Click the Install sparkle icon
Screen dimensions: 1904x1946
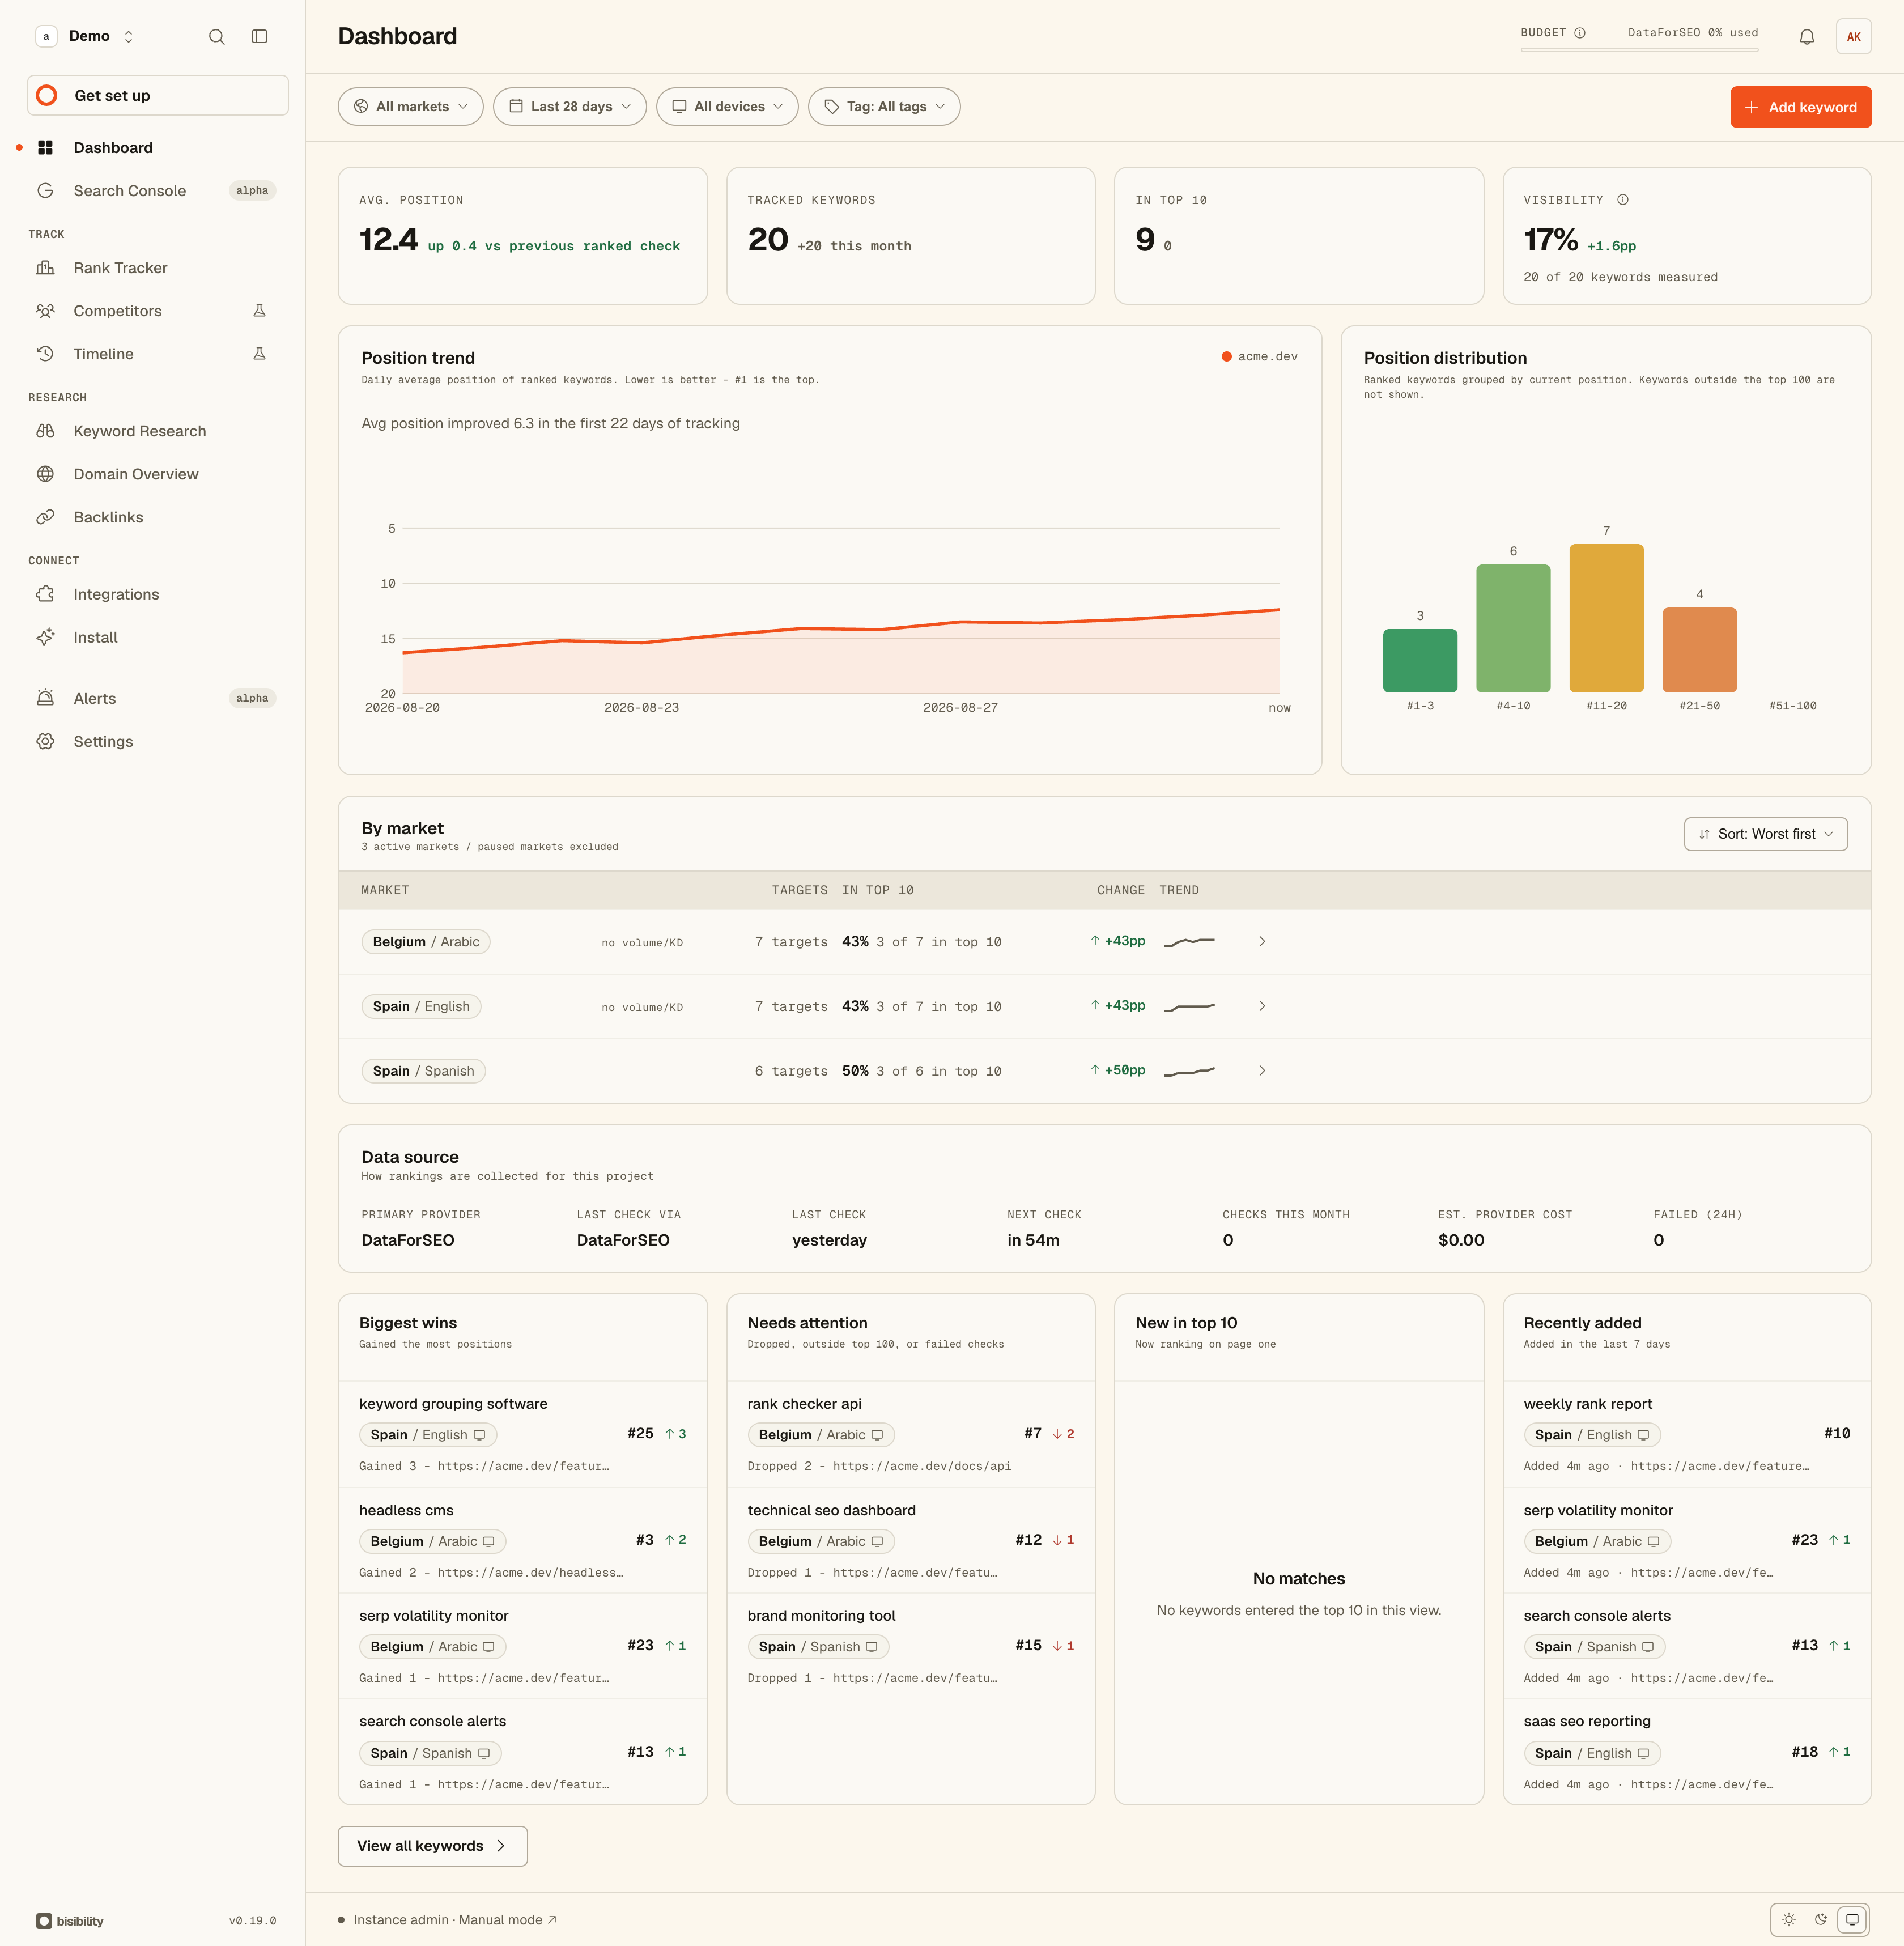(45, 637)
